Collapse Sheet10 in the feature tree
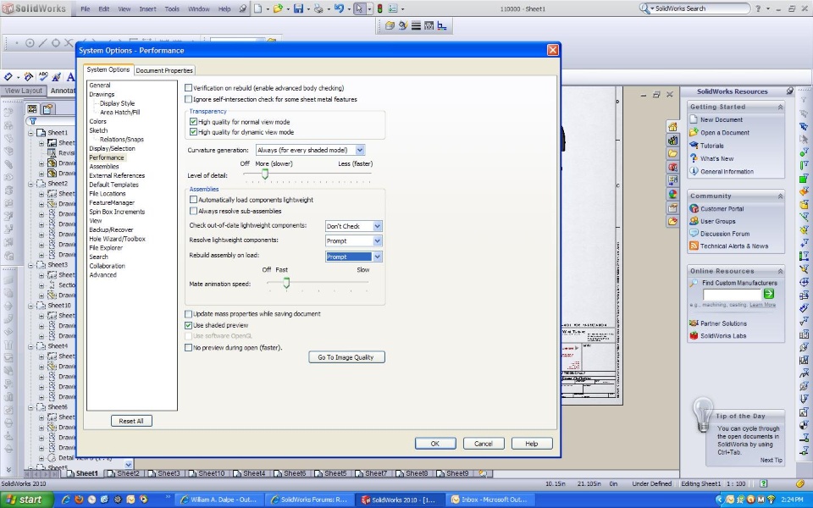This screenshot has width=813, height=508. (31, 306)
